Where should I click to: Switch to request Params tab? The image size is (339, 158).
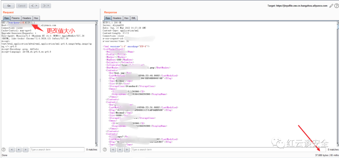tap(16, 18)
